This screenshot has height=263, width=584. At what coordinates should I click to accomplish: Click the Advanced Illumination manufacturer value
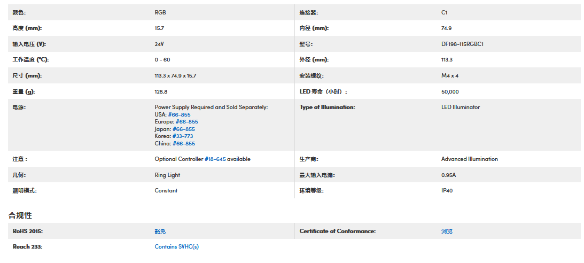coord(469,159)
